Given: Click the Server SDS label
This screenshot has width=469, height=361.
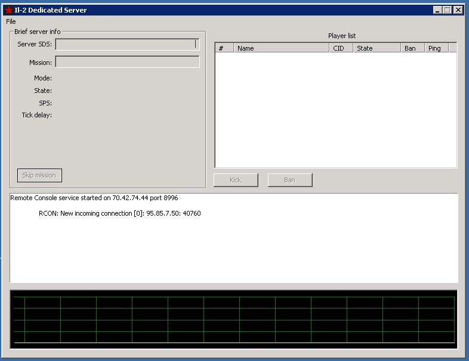Looking at the screenshot, I should (x=35, y=44).
